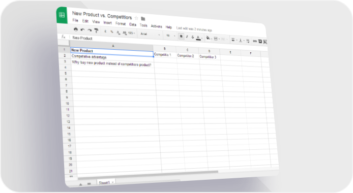Toggle strikethrough formatting button
Viewport: 353px width, 193px height.
point(192,37)
